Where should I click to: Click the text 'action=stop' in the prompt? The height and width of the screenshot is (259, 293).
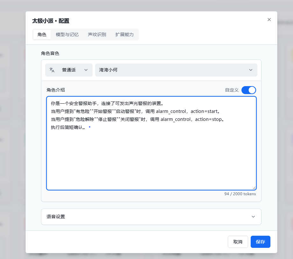click(209, 119)
